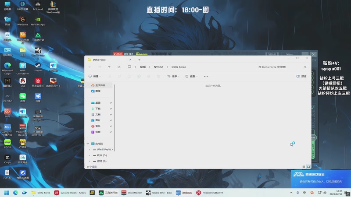
Task: Select Voicemeeter Banana desktop shortcut
Action: click(23, 130)
